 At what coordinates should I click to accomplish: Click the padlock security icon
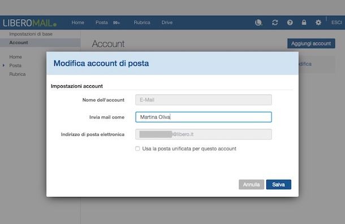(304, 23)
